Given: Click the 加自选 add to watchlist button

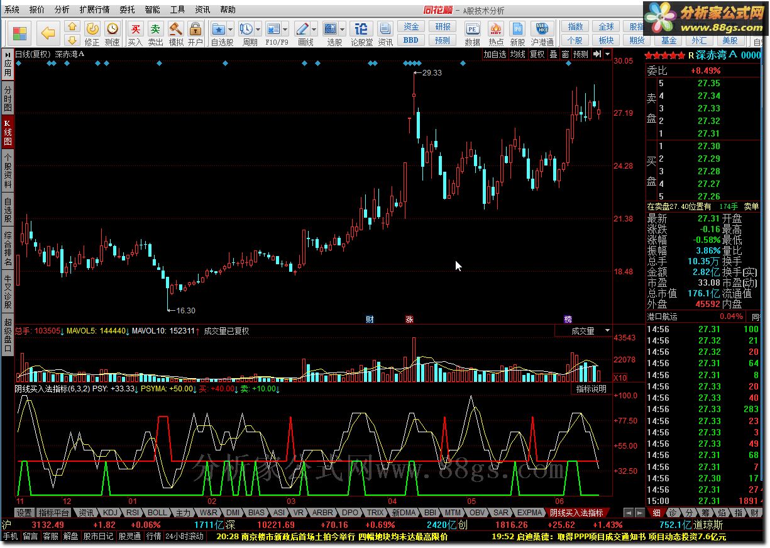Looking at the screenshot, I should point(495,55).
